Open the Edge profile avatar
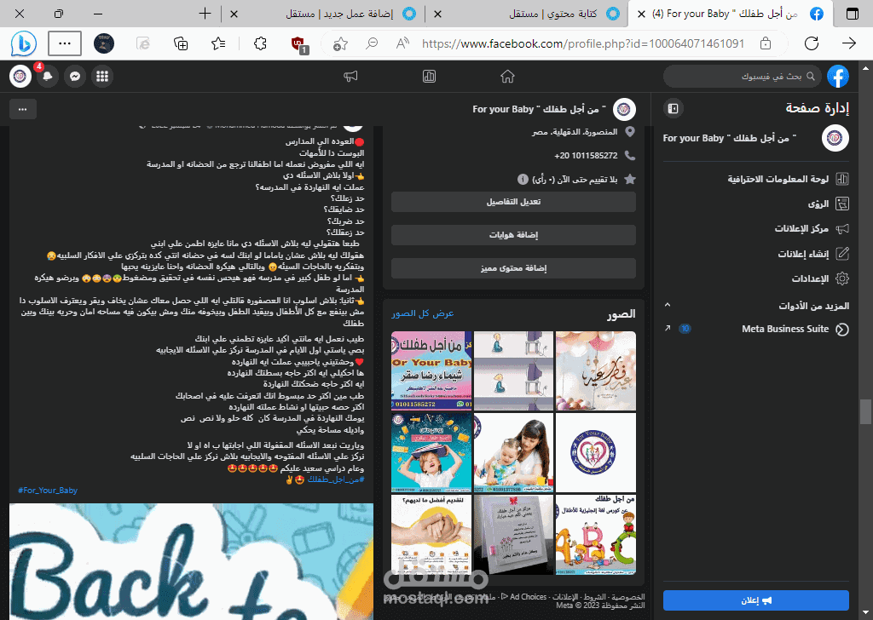This screenshot has height=620, width=873. (103, 43)
